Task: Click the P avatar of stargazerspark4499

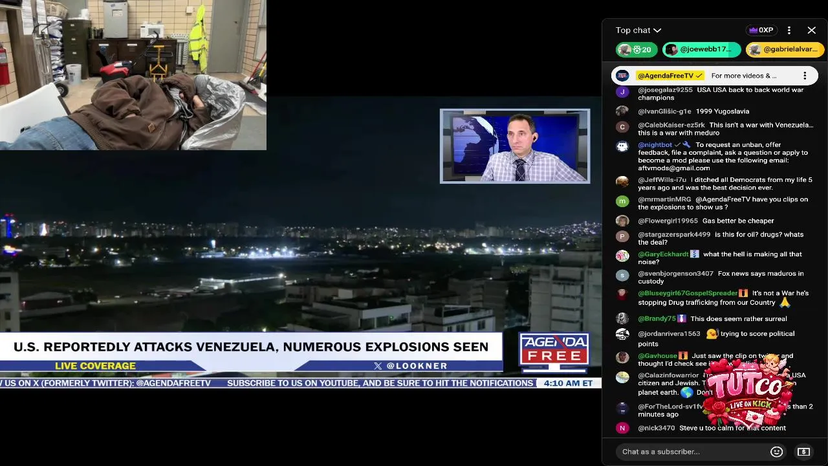Action: 622,236
